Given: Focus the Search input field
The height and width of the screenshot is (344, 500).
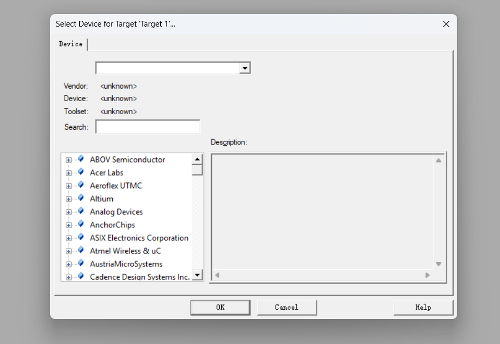Looking at the screenshot, I should pos(148,127).
